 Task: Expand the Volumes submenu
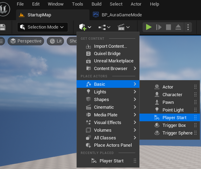[x=108, y=130]
